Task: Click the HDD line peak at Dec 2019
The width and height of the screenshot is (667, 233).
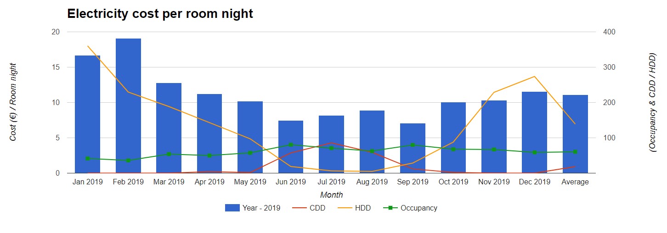Action: click(534, 77)
